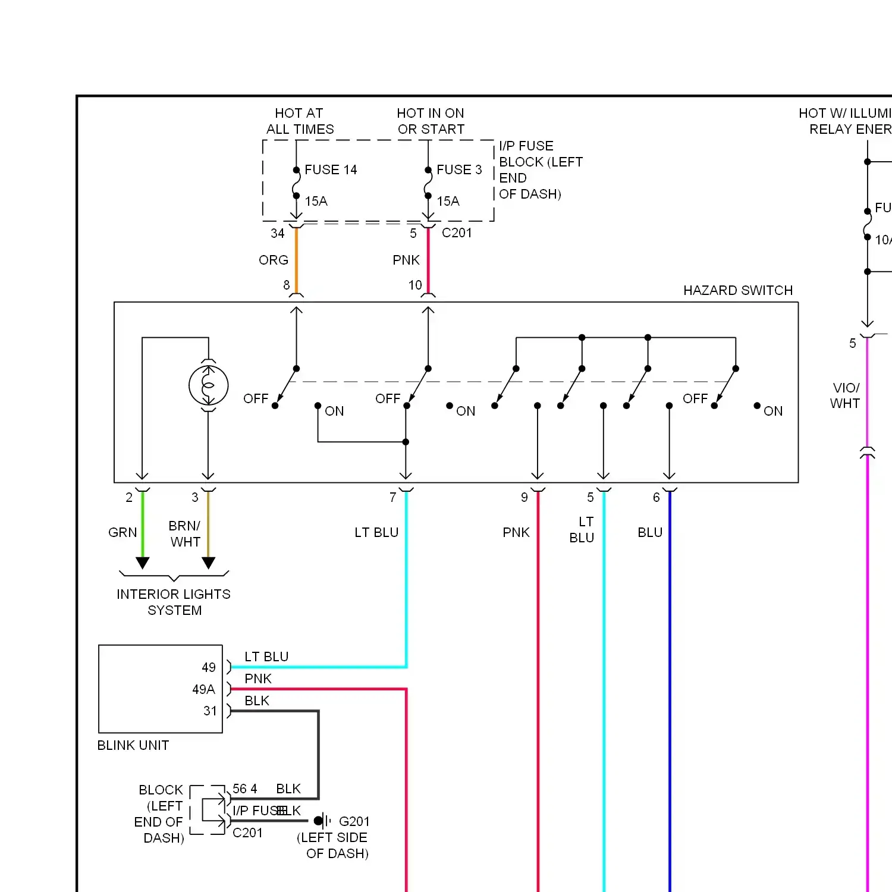The width and height of the screenshot is (892, 892).
Task: Click the Fuse 14 fuse symbol
Action: (296, 183)
